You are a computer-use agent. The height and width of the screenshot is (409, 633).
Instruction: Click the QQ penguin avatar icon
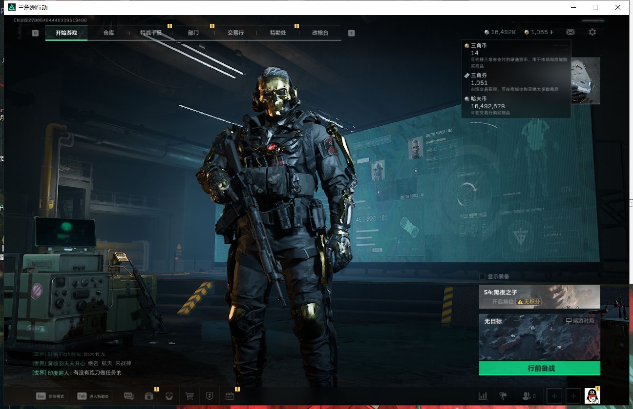click(592, 396)
